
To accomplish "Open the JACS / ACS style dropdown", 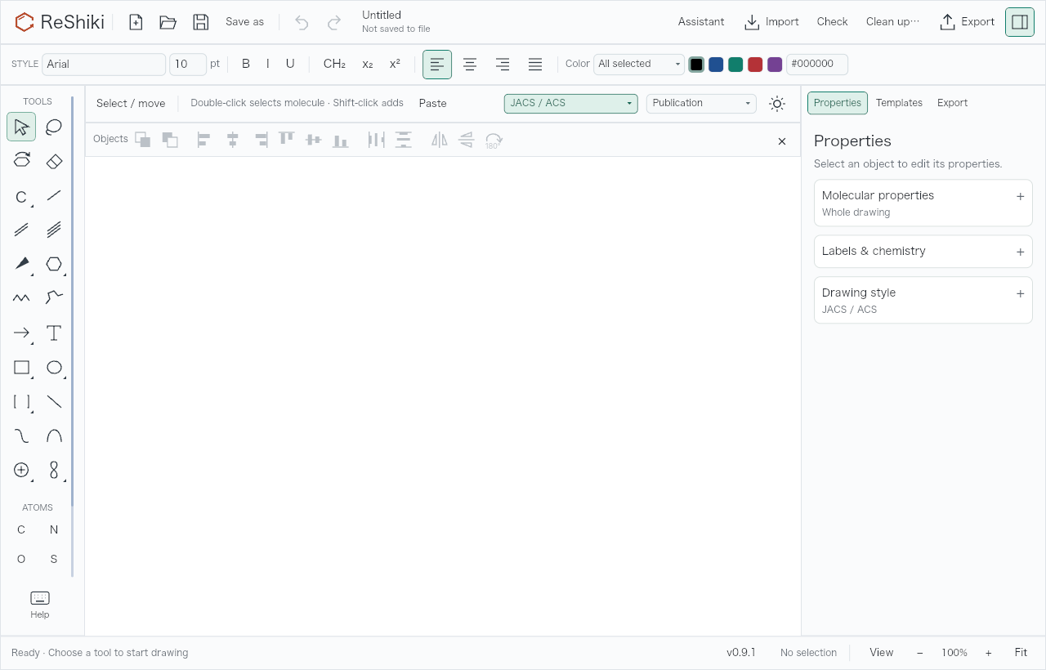I will 571,103.
